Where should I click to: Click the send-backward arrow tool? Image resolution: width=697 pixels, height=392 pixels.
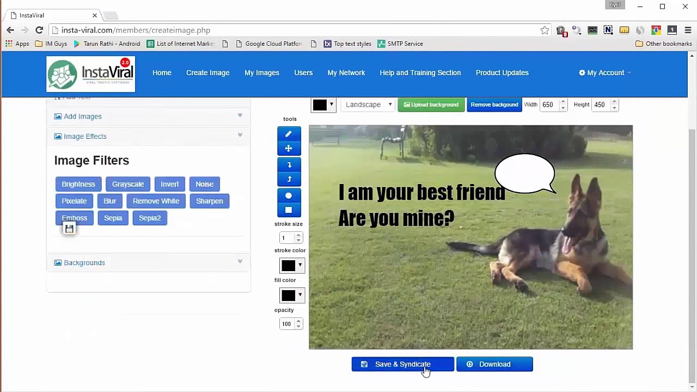pyautogui.click(x=289, y=164)
